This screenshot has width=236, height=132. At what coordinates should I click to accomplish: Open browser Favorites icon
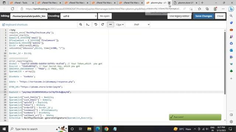(x=199, y=9)
